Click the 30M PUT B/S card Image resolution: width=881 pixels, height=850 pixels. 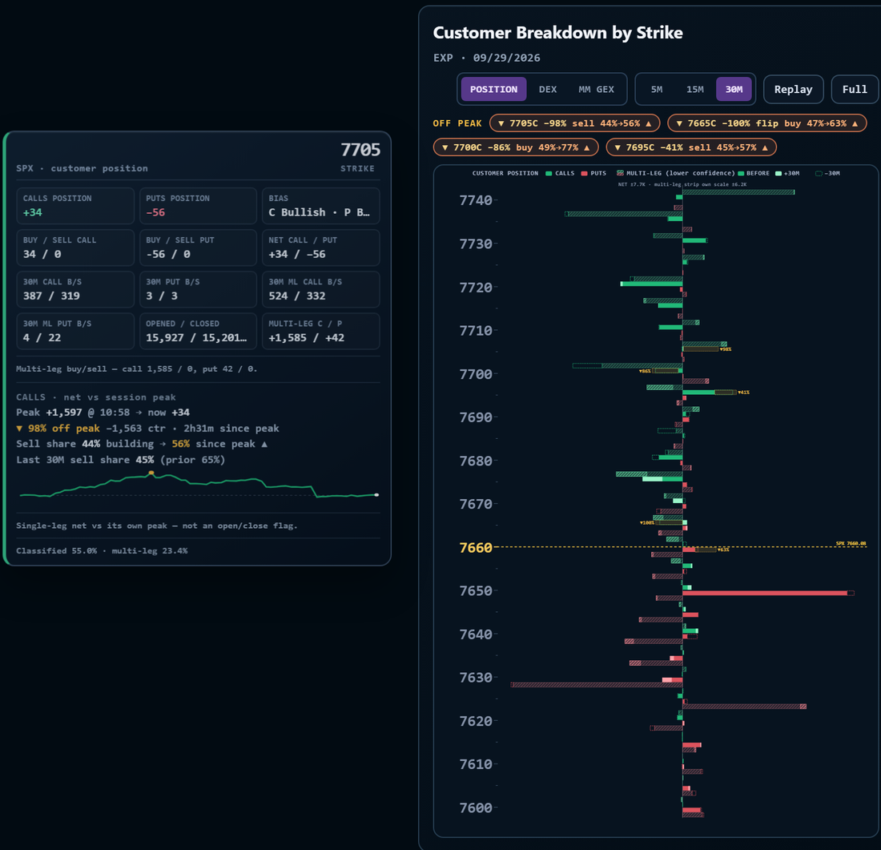pyautogui.click(x=198, y=289)
